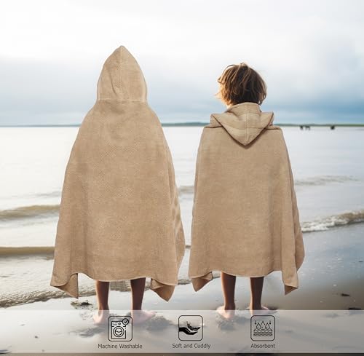Click the "Soft and Cuddly" label text

click(x=191, y=346)
